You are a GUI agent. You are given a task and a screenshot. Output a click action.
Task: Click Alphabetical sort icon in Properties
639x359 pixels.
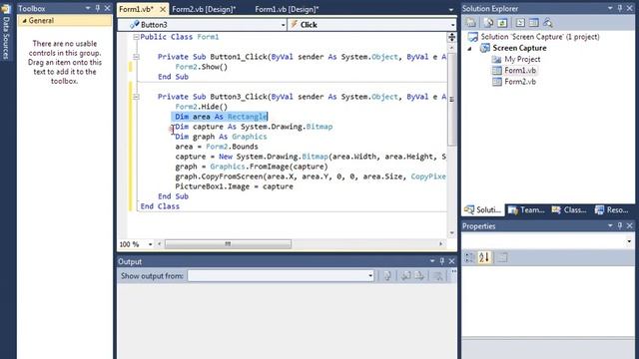click(x=484, y=257)
